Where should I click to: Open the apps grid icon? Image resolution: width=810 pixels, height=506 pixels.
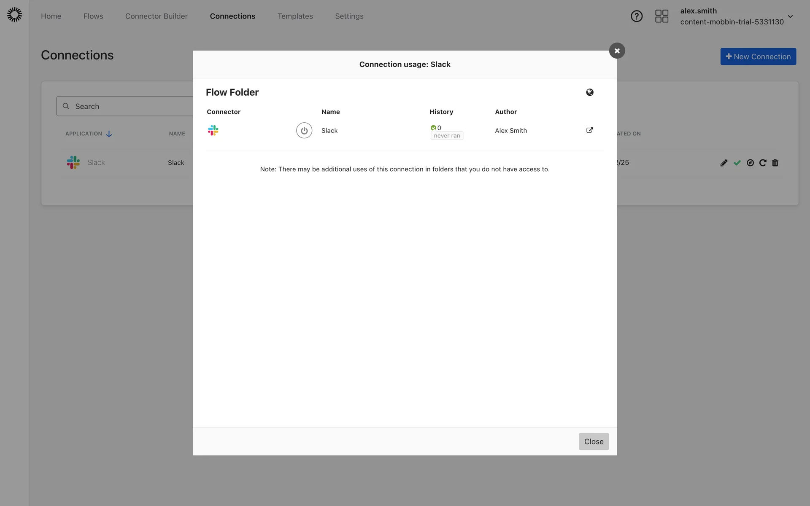pos(661,16)
